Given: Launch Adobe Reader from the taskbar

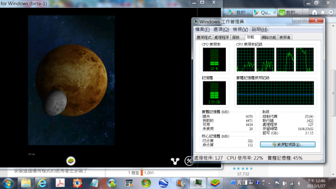Looking at the screenshot, I should pos(60,183).
